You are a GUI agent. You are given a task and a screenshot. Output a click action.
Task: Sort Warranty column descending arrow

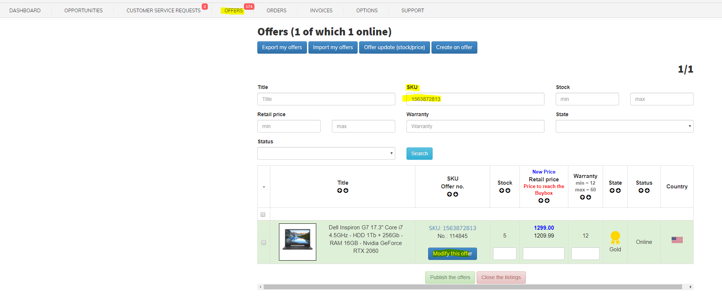click(588, 197)
